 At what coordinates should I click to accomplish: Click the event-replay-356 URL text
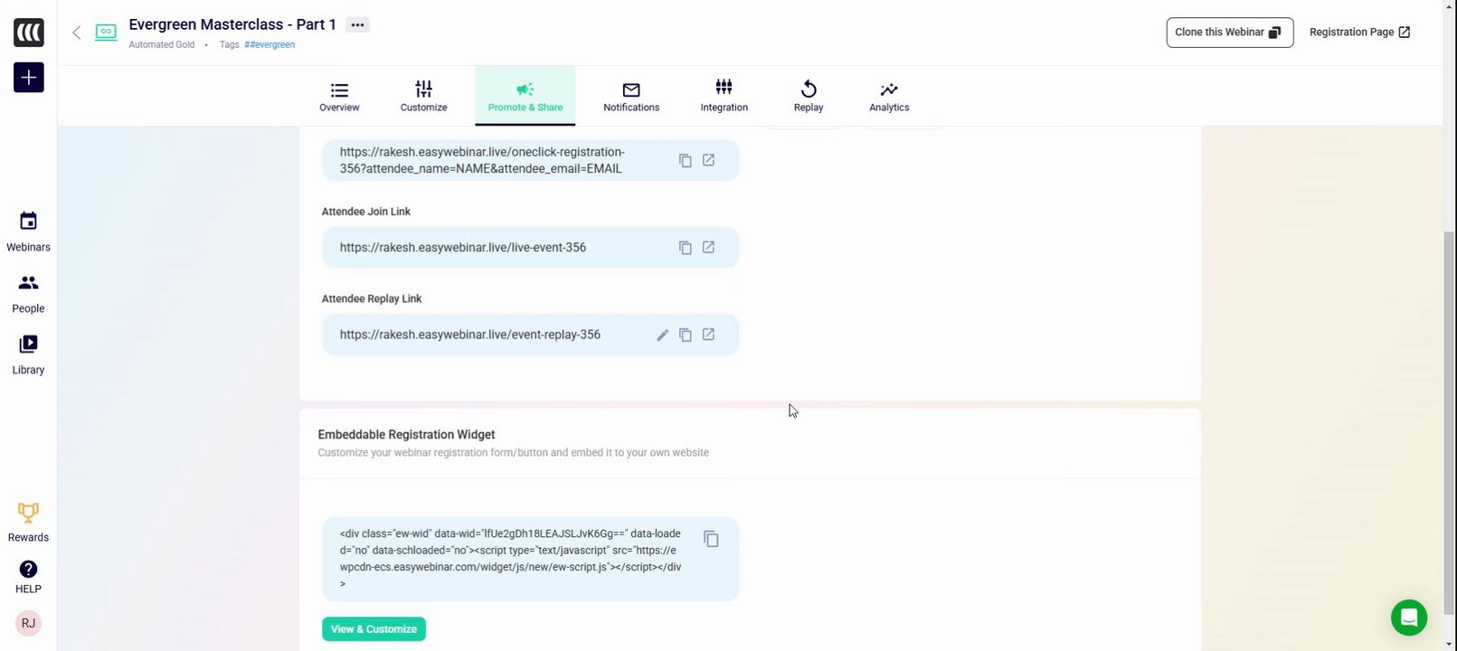click(x=470, y=335)
